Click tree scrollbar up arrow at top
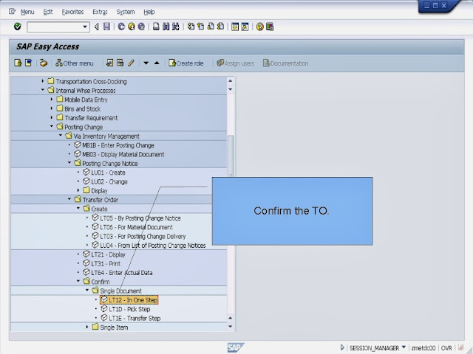 pyautogui.click(x=231, y=80)
